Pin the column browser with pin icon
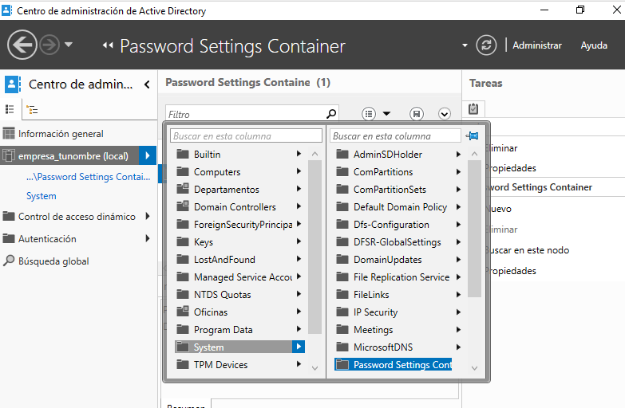Image resolution: width=625 pixels, height=408 pixels. pyautogui.click(x=473, y=136)
